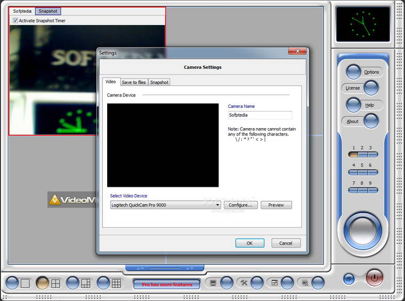Select camera 7 button

point(353,191)
